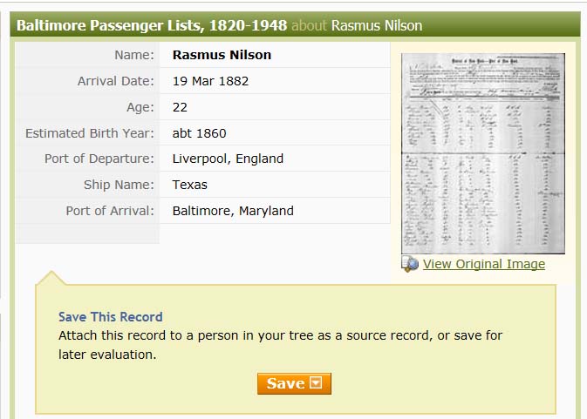This screenshot has height=419, width=587.
Task: Click the attach record description text
Action: pyautogui.click(x=280, y=345)
